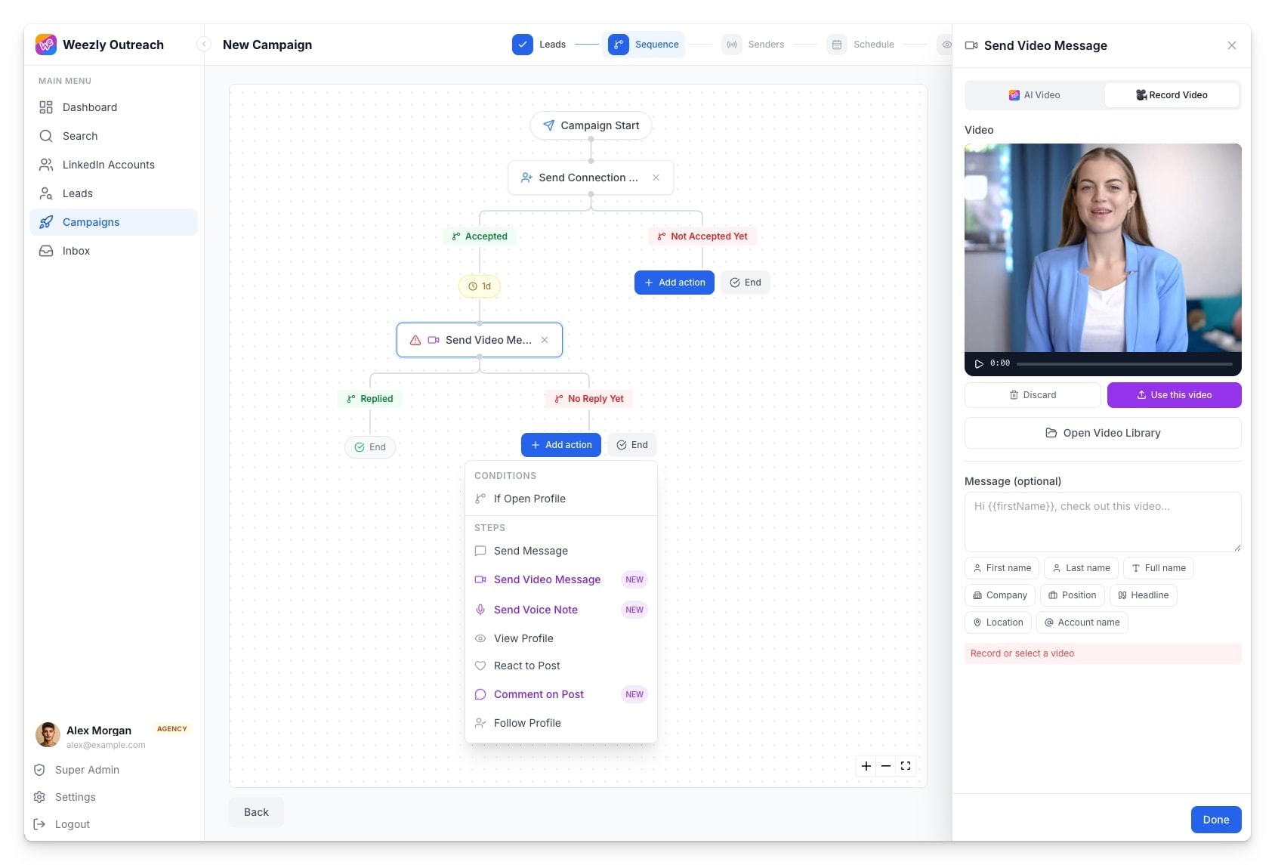Select Follow Profile step
Viewport: 1275px width, 865px height.
(x=561, y=723)
